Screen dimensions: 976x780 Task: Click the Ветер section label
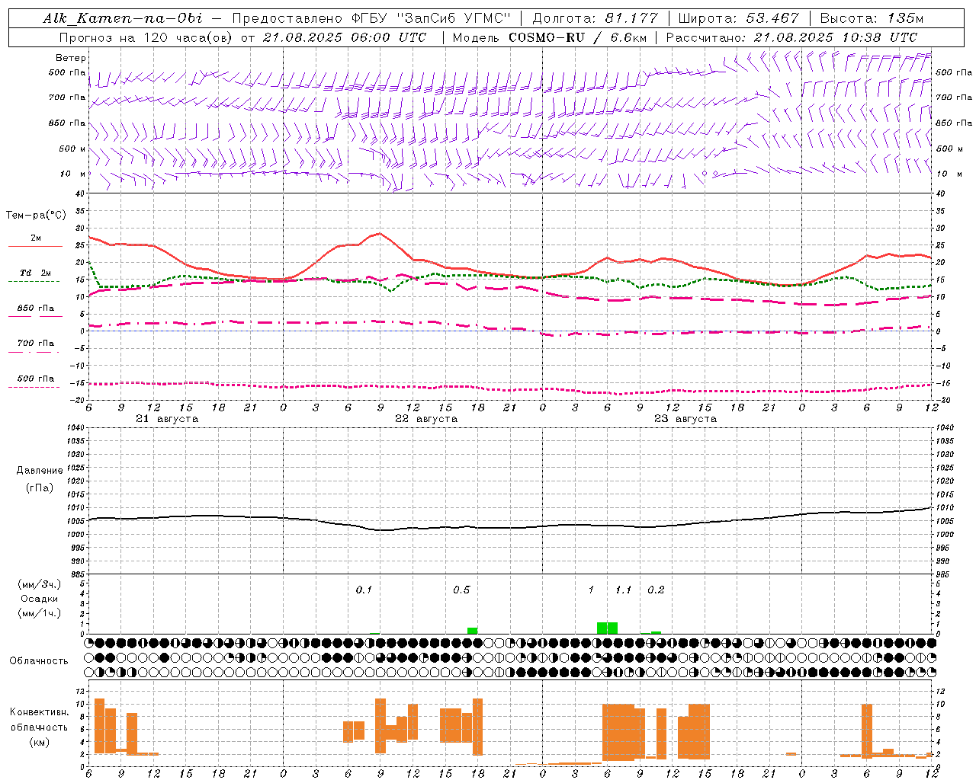(x=71, y=58)
